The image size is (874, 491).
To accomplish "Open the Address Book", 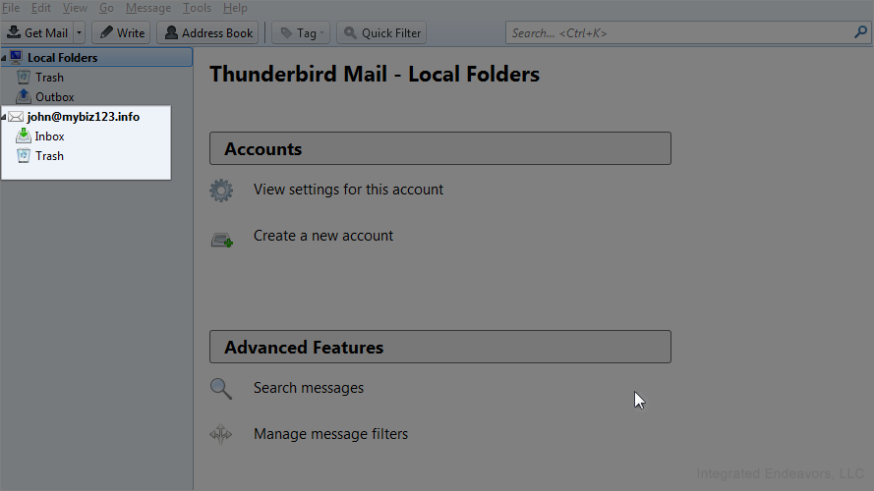I will coord(207,33).
